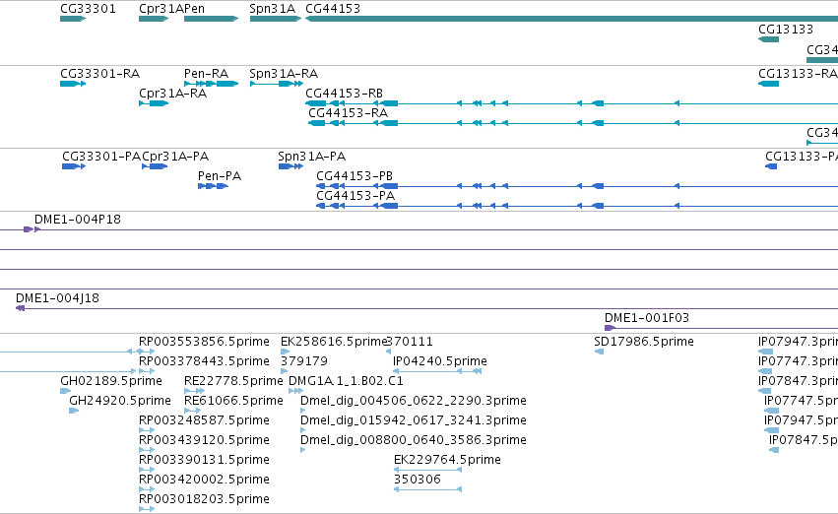Click the 350306 feature label
Screen dimensions: 838x514
click(x=418, y=480)
